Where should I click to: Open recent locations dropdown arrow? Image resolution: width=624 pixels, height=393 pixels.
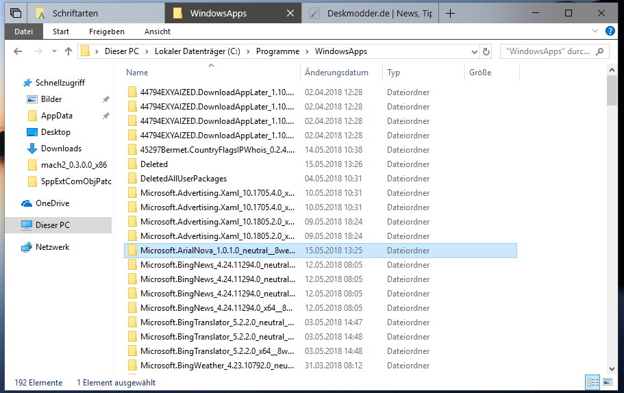click(x=55, y=51)
